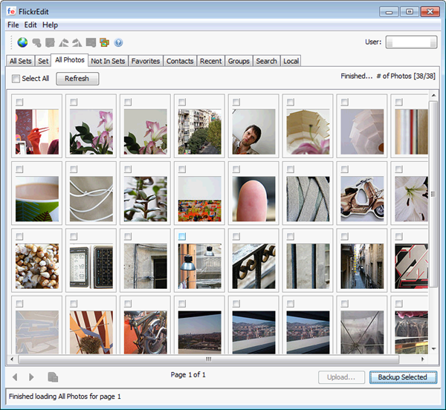This screenshot has width=446, height=410.
Task: Tick the checkbox above the fingertip photo
Action: click(236, 169)
